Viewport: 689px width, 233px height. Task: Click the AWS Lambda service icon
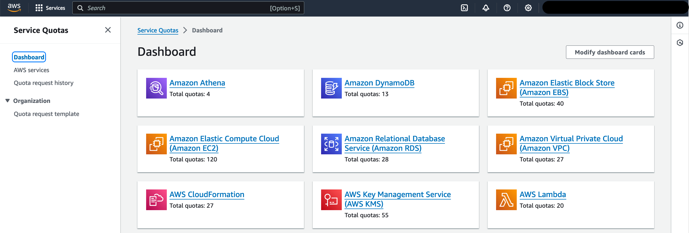click(506, 200)
